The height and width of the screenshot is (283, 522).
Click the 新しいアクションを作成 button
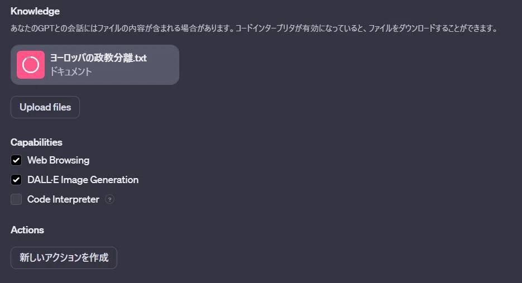[x=64, y=258]
